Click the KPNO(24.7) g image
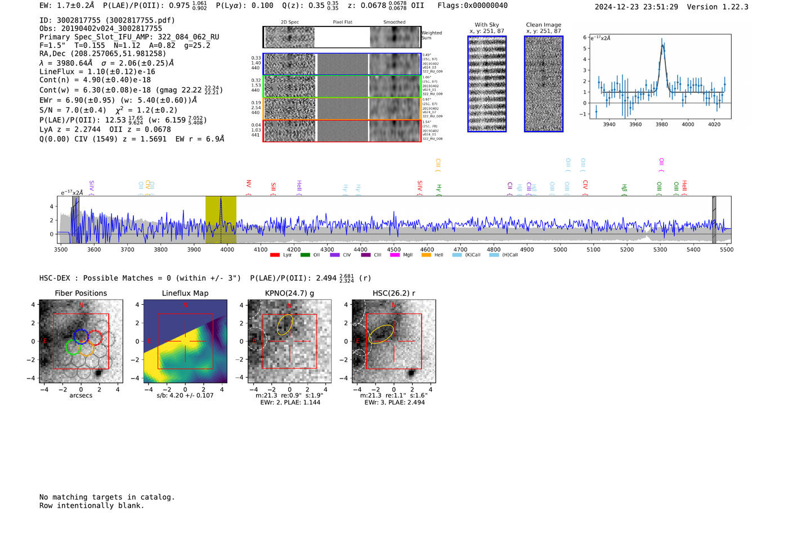Viewport: 788px width, 536px height. (289, 341)
